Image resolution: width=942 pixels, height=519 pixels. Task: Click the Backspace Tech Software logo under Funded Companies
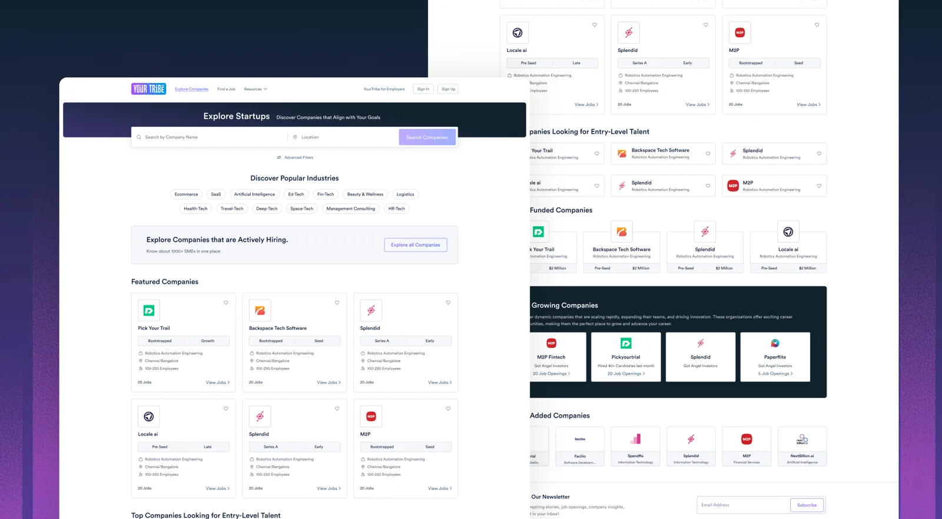point(622,232)
